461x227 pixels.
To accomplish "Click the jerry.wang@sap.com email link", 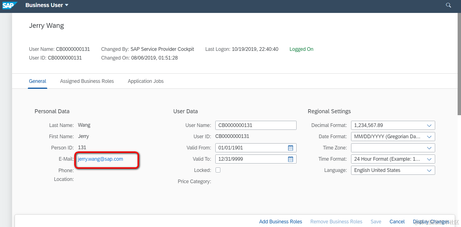I will [100, 159].
